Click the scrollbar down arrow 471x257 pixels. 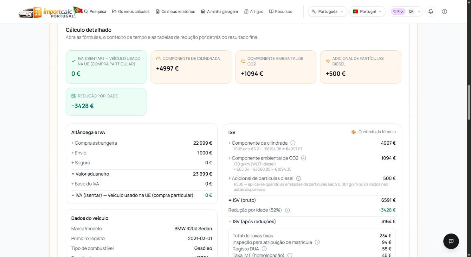click(x=469, y=255)
